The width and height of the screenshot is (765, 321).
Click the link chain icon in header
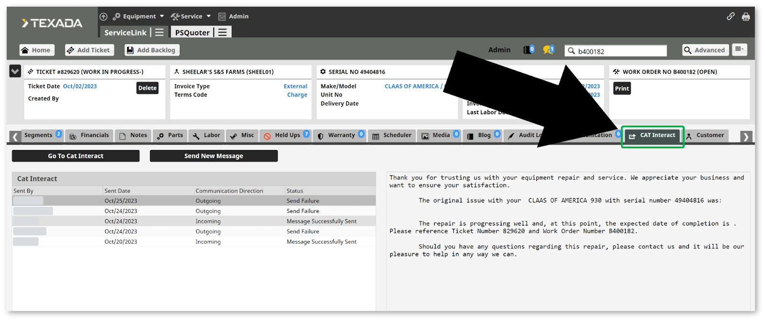click(731, 16)
